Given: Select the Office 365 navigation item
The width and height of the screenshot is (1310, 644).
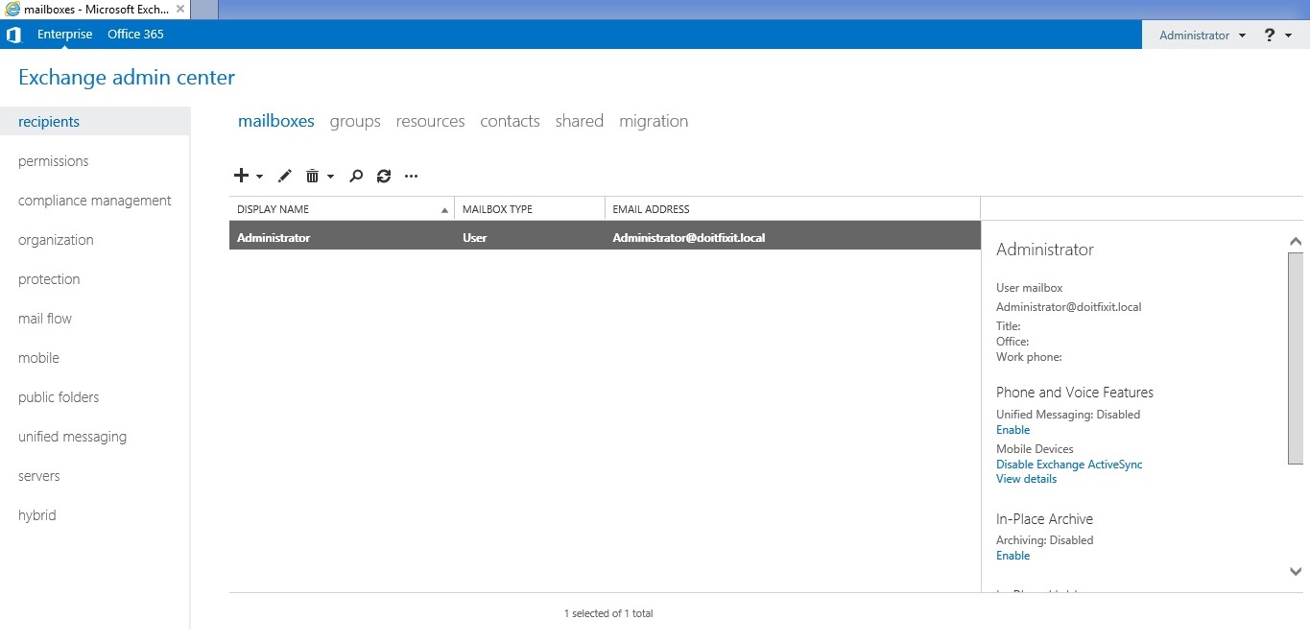Looking at the screenshot, I should (134, 34).
